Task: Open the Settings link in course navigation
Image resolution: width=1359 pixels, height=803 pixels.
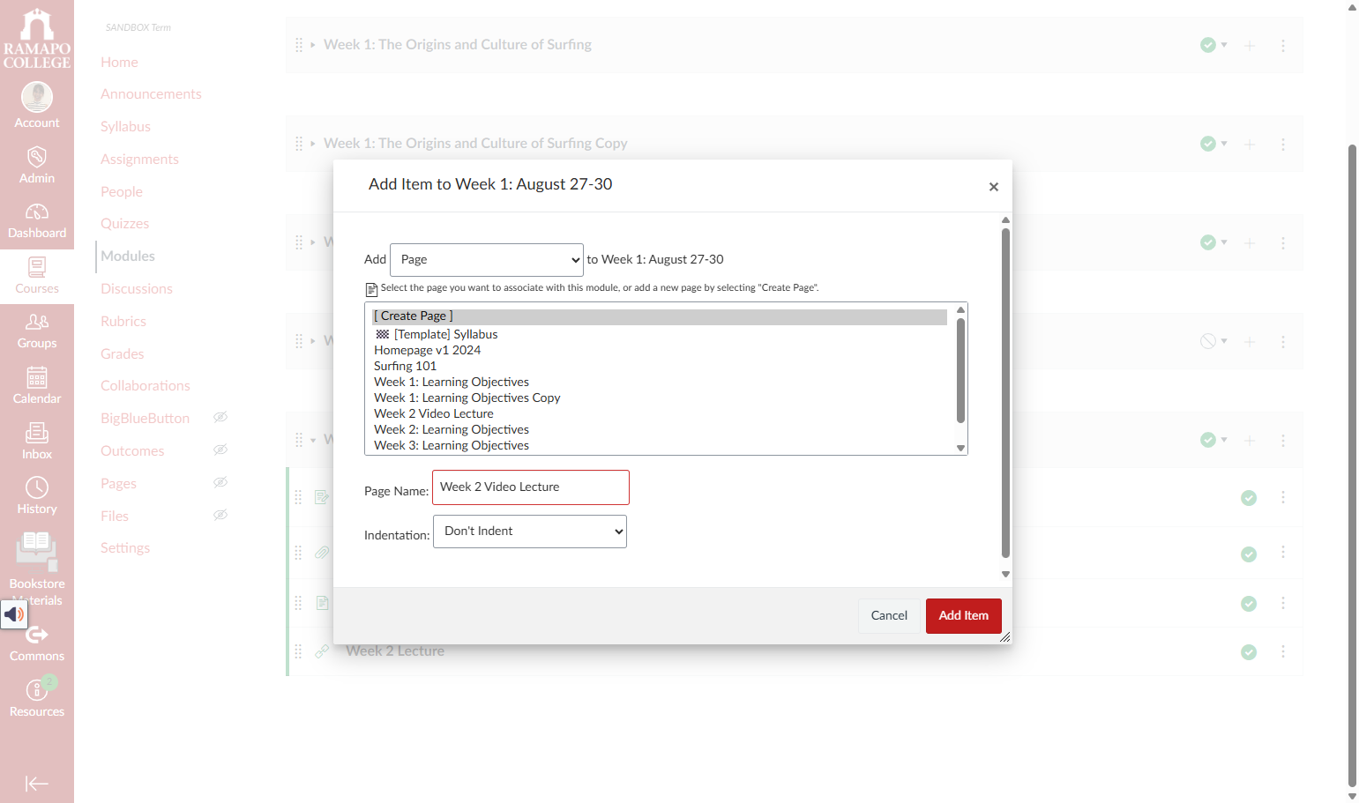Action: (x=125, y=548)
